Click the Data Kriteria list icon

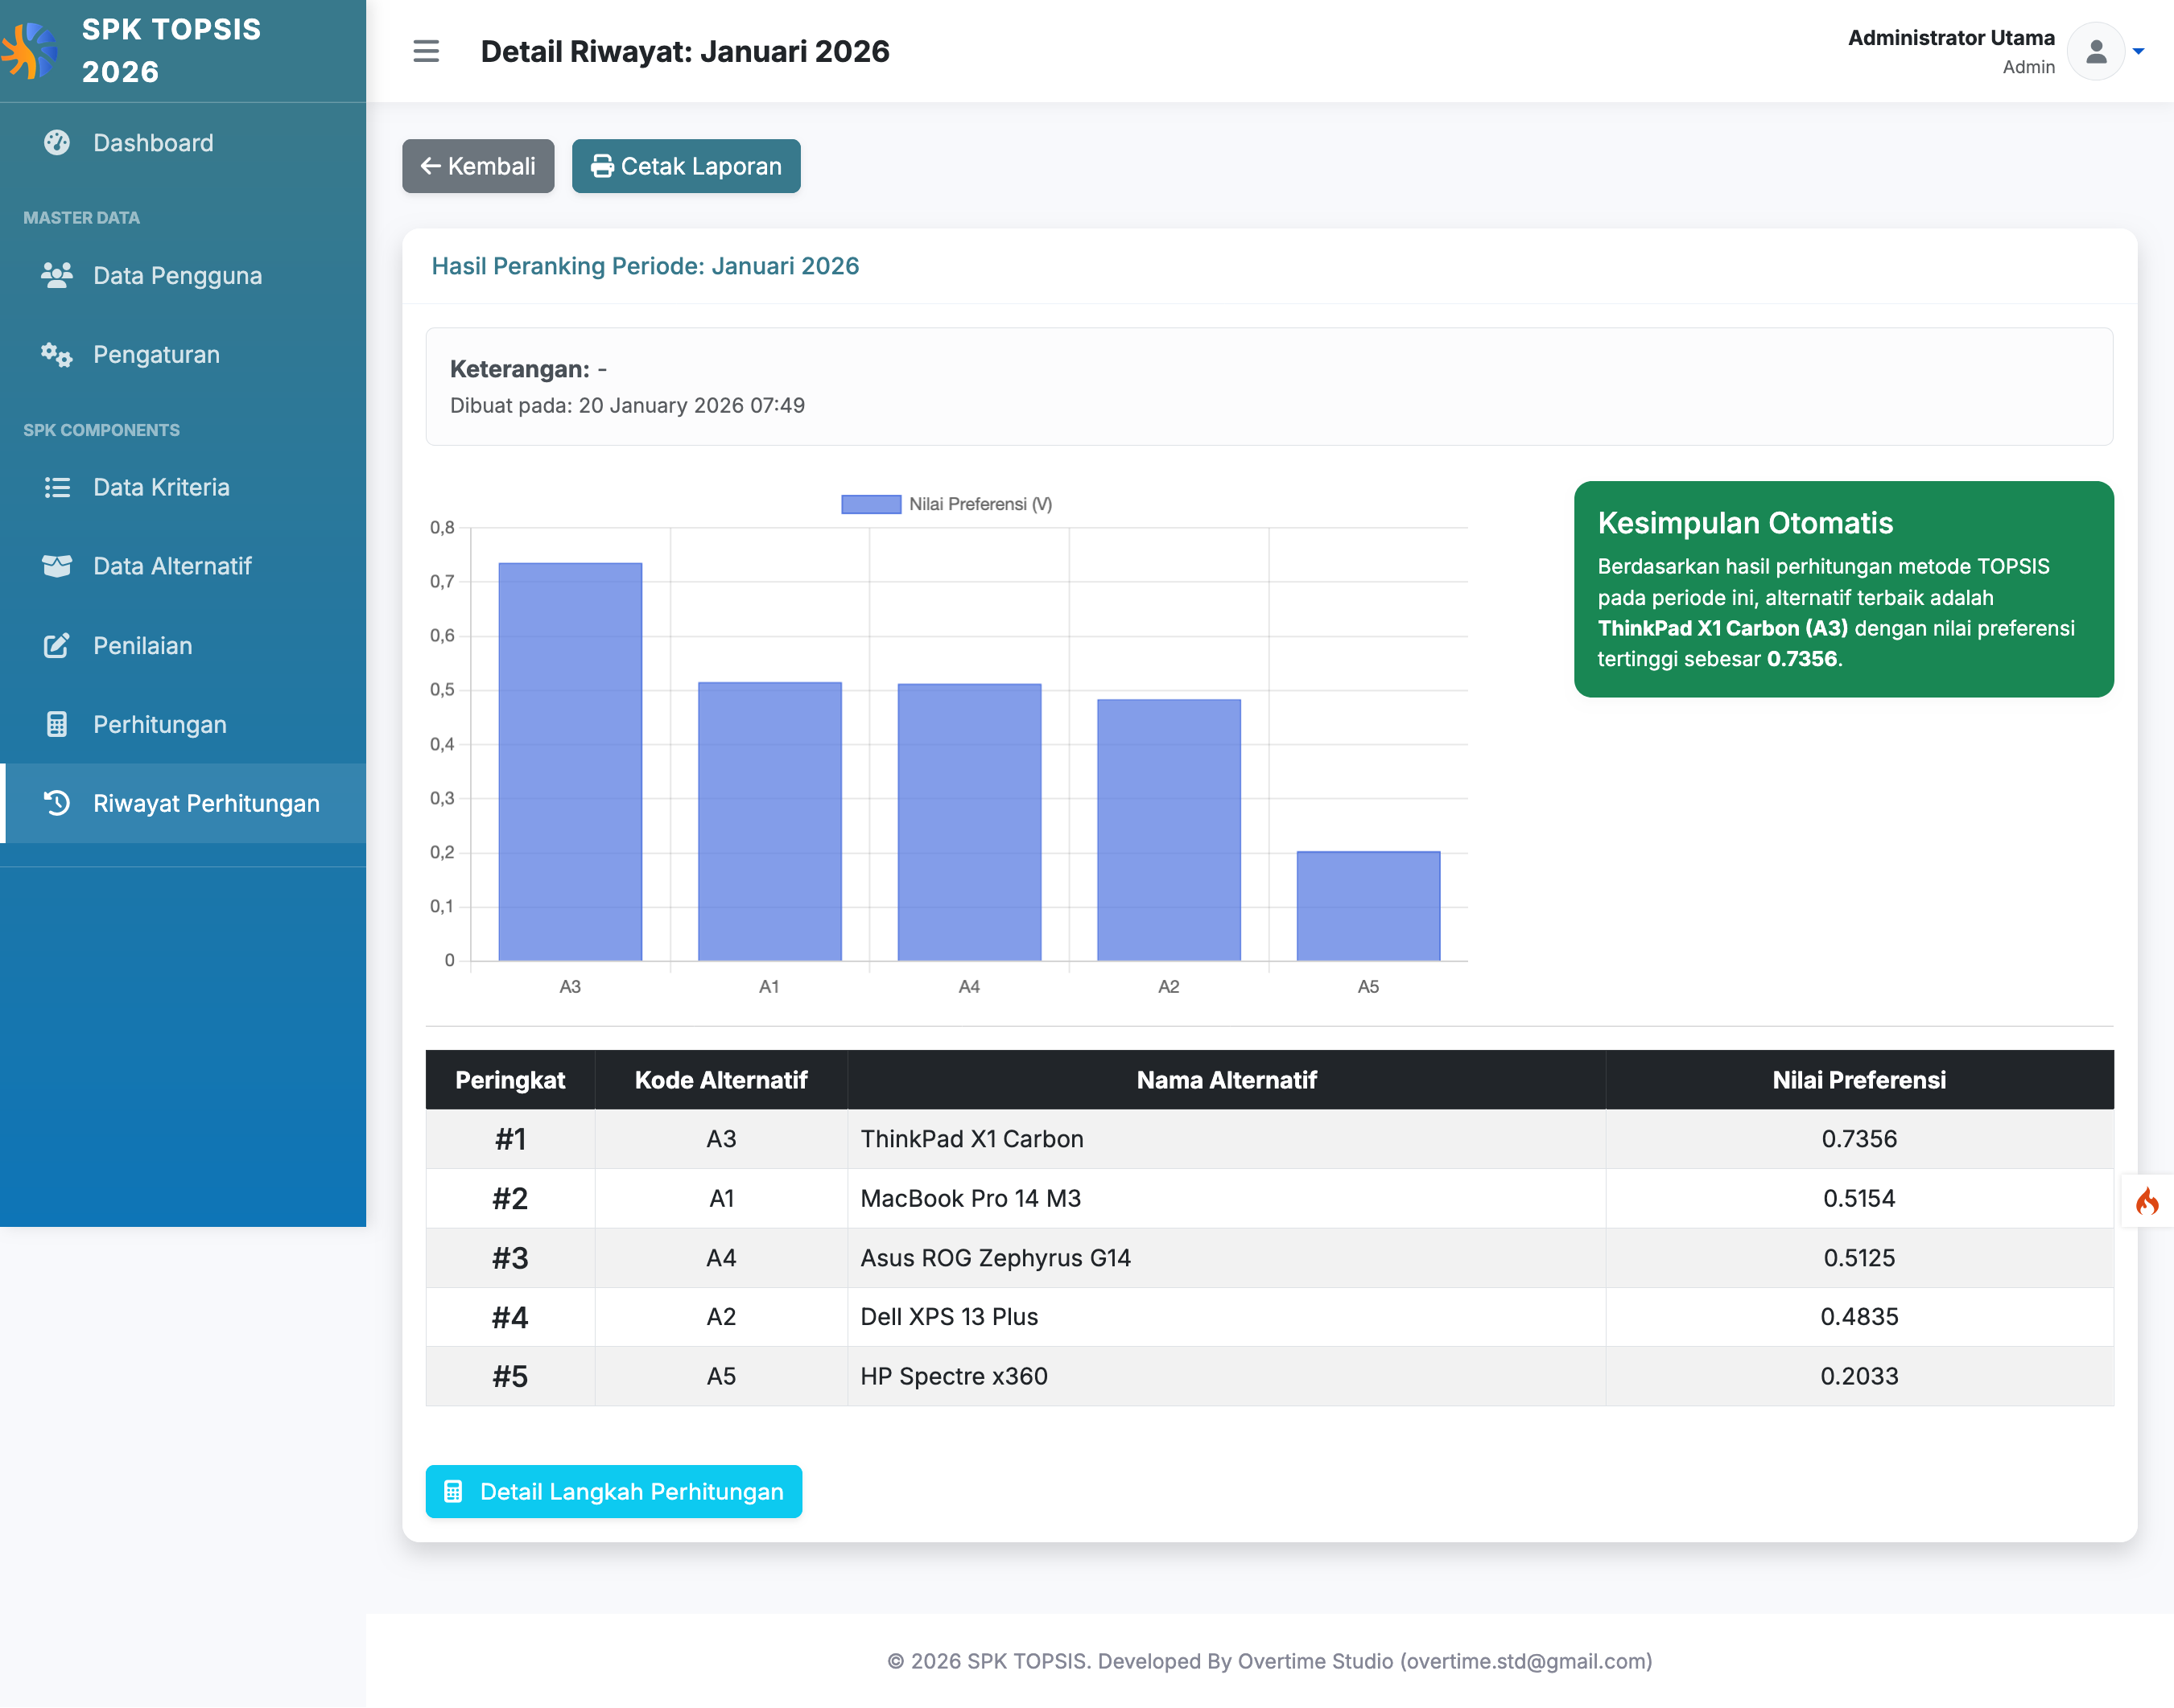(57, 487)
